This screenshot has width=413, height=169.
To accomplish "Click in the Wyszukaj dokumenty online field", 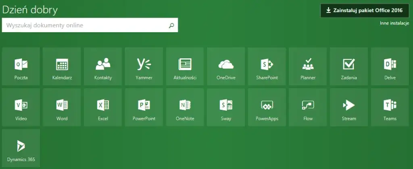I will [85, 25].
